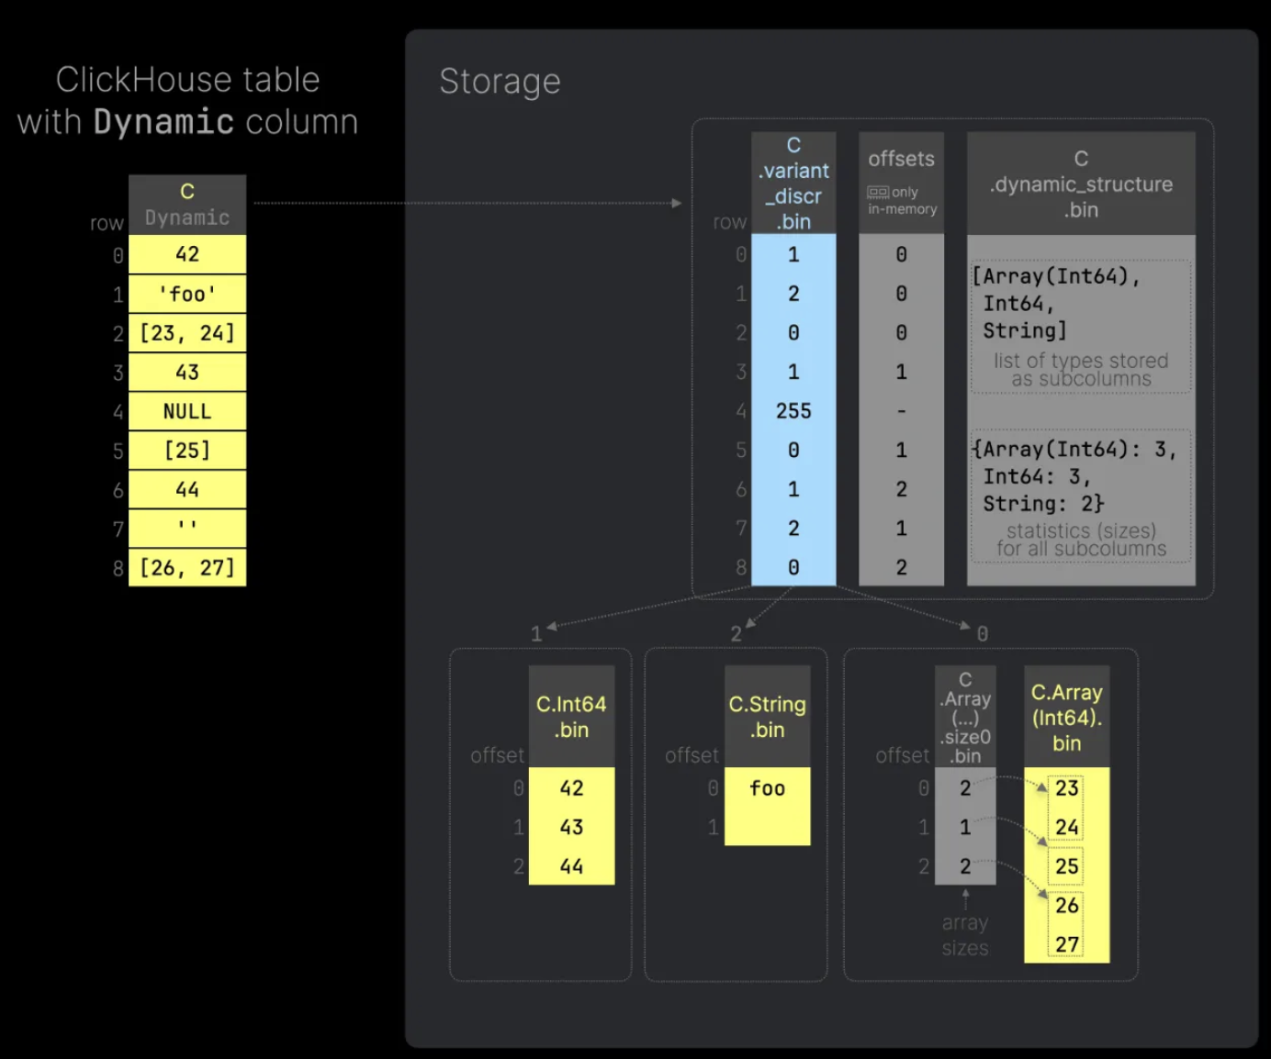Click the 255 value in the variant_discr column
This screenshot has width=1271, height=1059.
click(793, 411)
